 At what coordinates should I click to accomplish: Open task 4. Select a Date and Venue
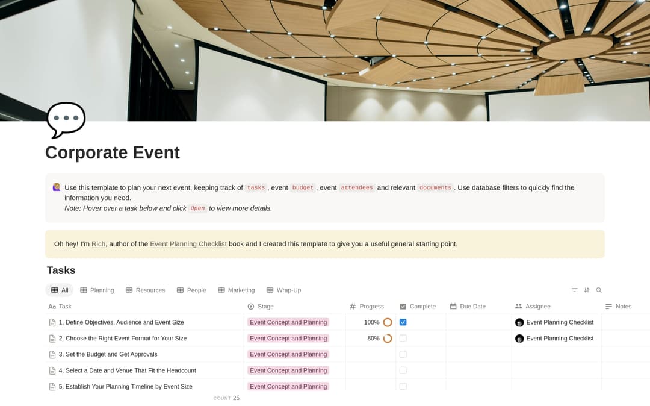(128, 370)
